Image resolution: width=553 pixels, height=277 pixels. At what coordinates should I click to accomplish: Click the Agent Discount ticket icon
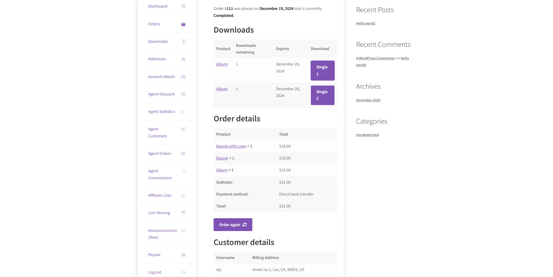point(183,94)
